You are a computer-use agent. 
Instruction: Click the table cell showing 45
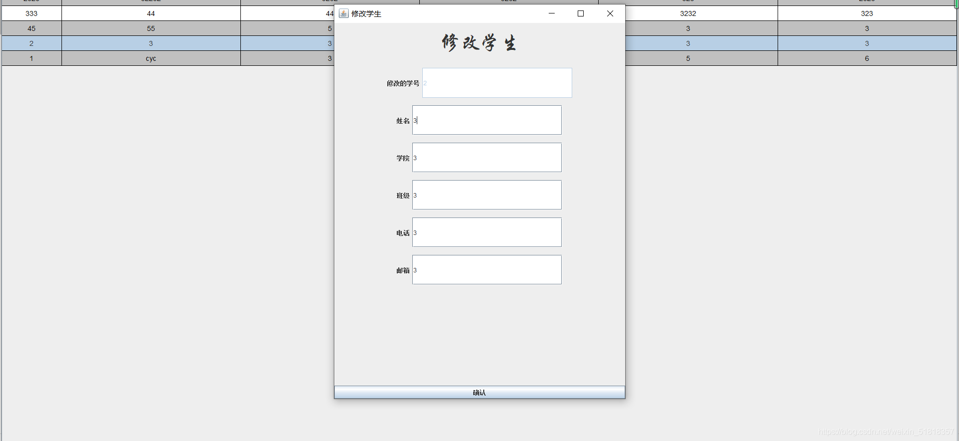[31, 28]
